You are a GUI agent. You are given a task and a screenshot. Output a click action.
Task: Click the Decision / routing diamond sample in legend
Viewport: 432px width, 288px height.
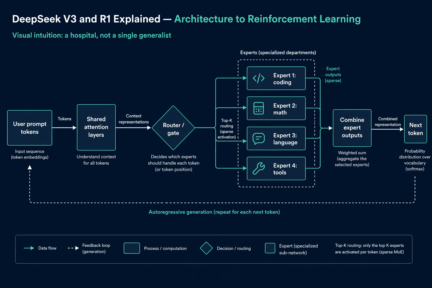tap(206, 248)
